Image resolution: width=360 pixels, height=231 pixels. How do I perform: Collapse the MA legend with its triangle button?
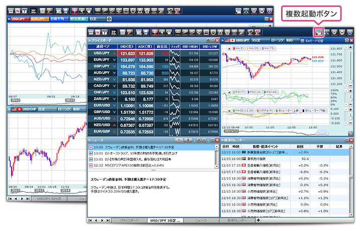pyautogui.click(x=229, y=48)
